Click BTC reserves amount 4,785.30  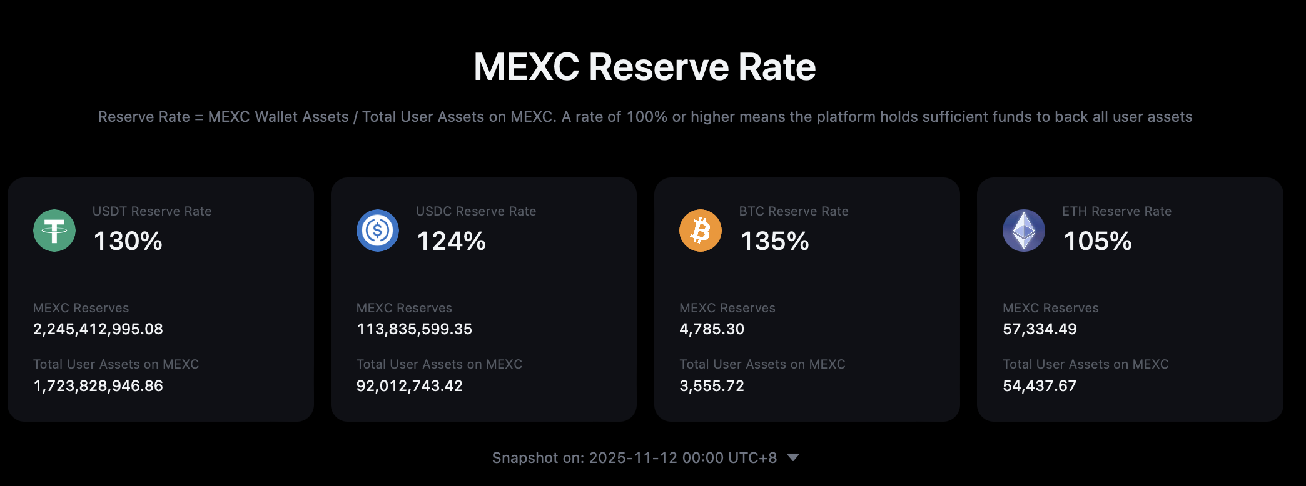pos(712,329)
